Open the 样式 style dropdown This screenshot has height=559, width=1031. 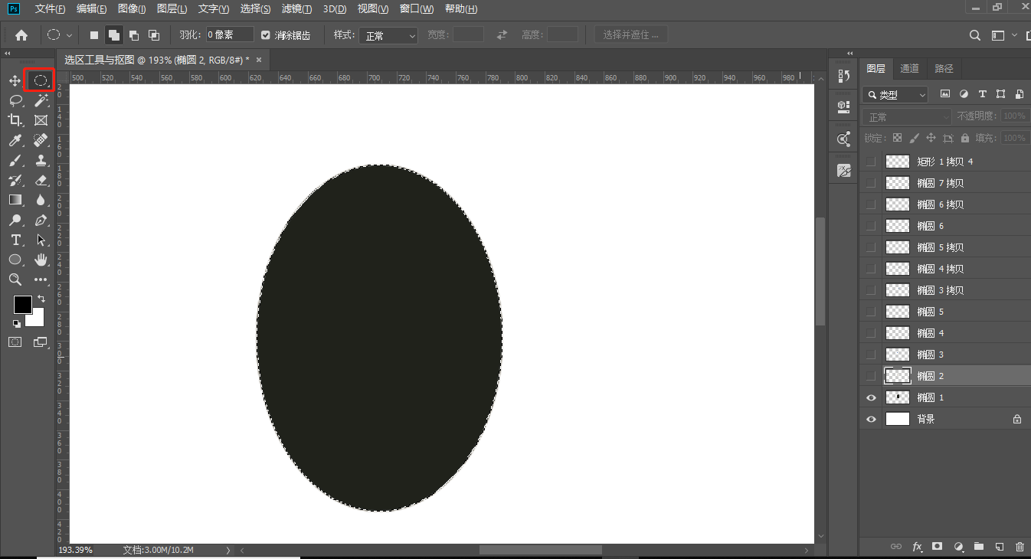click(x=388, y=35)
